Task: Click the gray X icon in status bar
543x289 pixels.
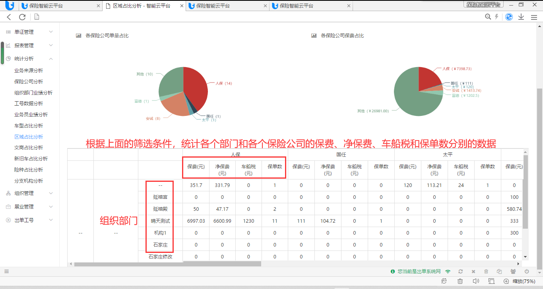Action: coord(473,272)
